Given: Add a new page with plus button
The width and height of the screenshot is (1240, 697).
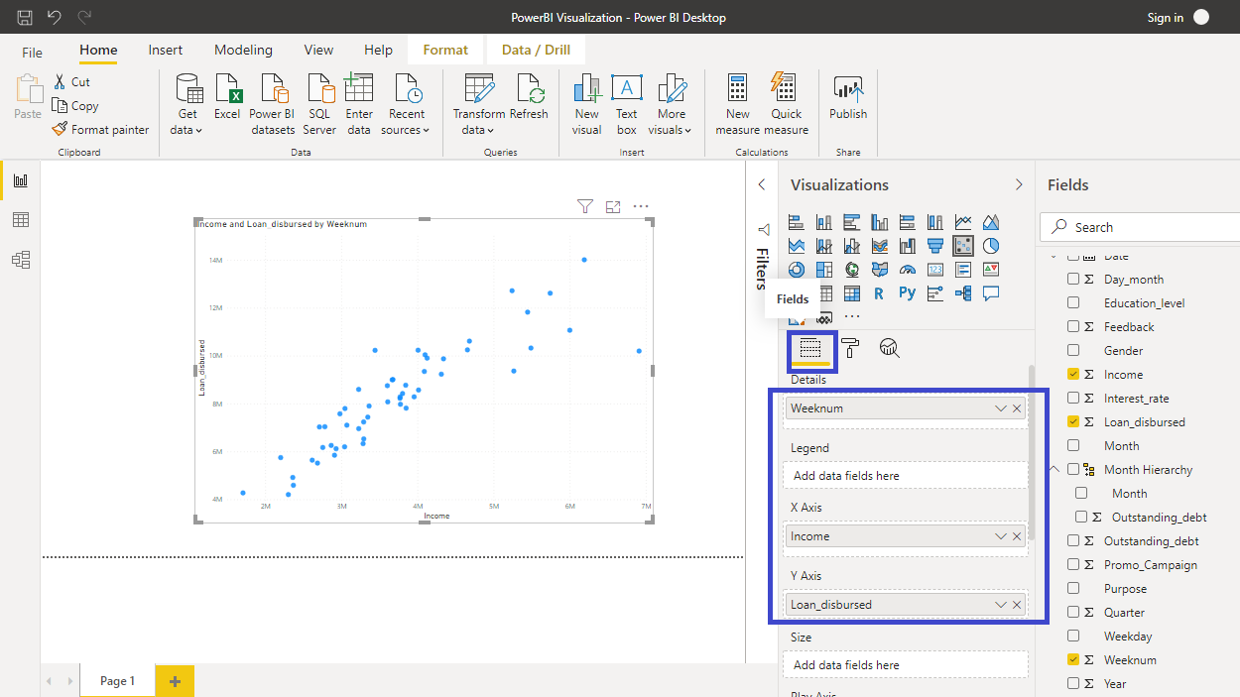Looking at the screenshot, I should point(175,681).
